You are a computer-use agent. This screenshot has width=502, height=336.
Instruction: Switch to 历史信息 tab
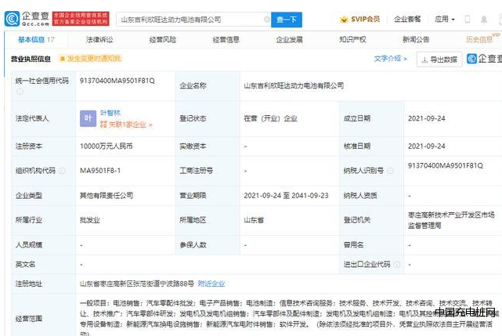click(x=479, y=40)
